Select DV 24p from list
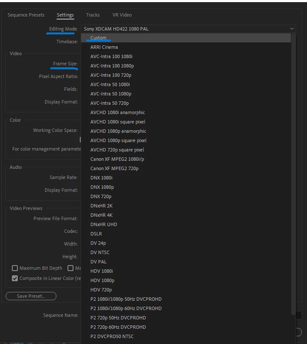 pos(186,243)
